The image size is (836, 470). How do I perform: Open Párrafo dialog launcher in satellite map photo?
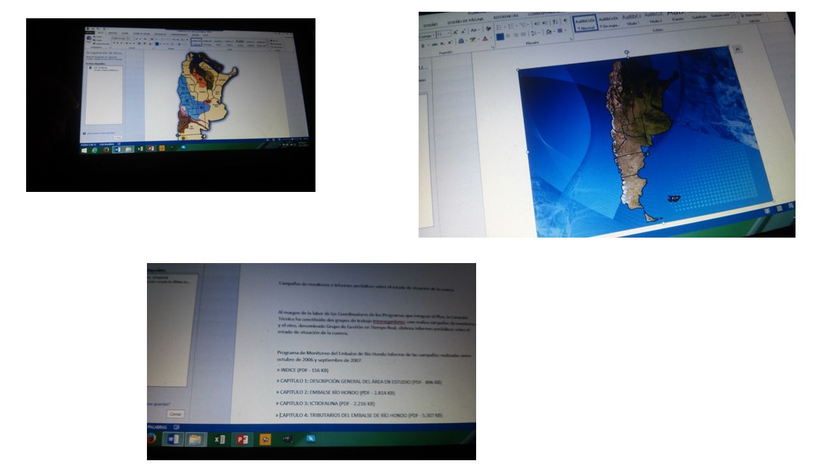click(x=571, y=39)
